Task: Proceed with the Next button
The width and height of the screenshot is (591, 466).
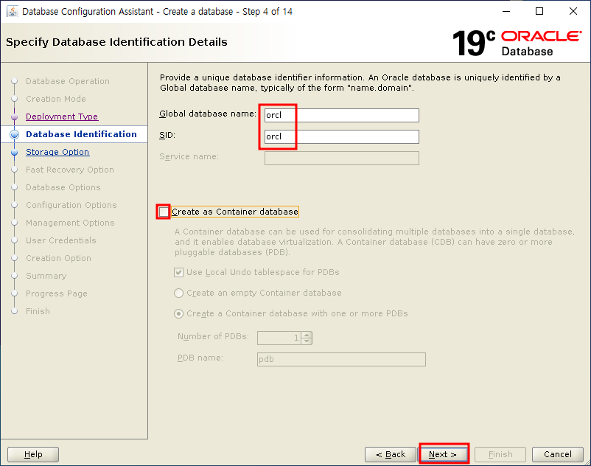Action: click(444, 454)
